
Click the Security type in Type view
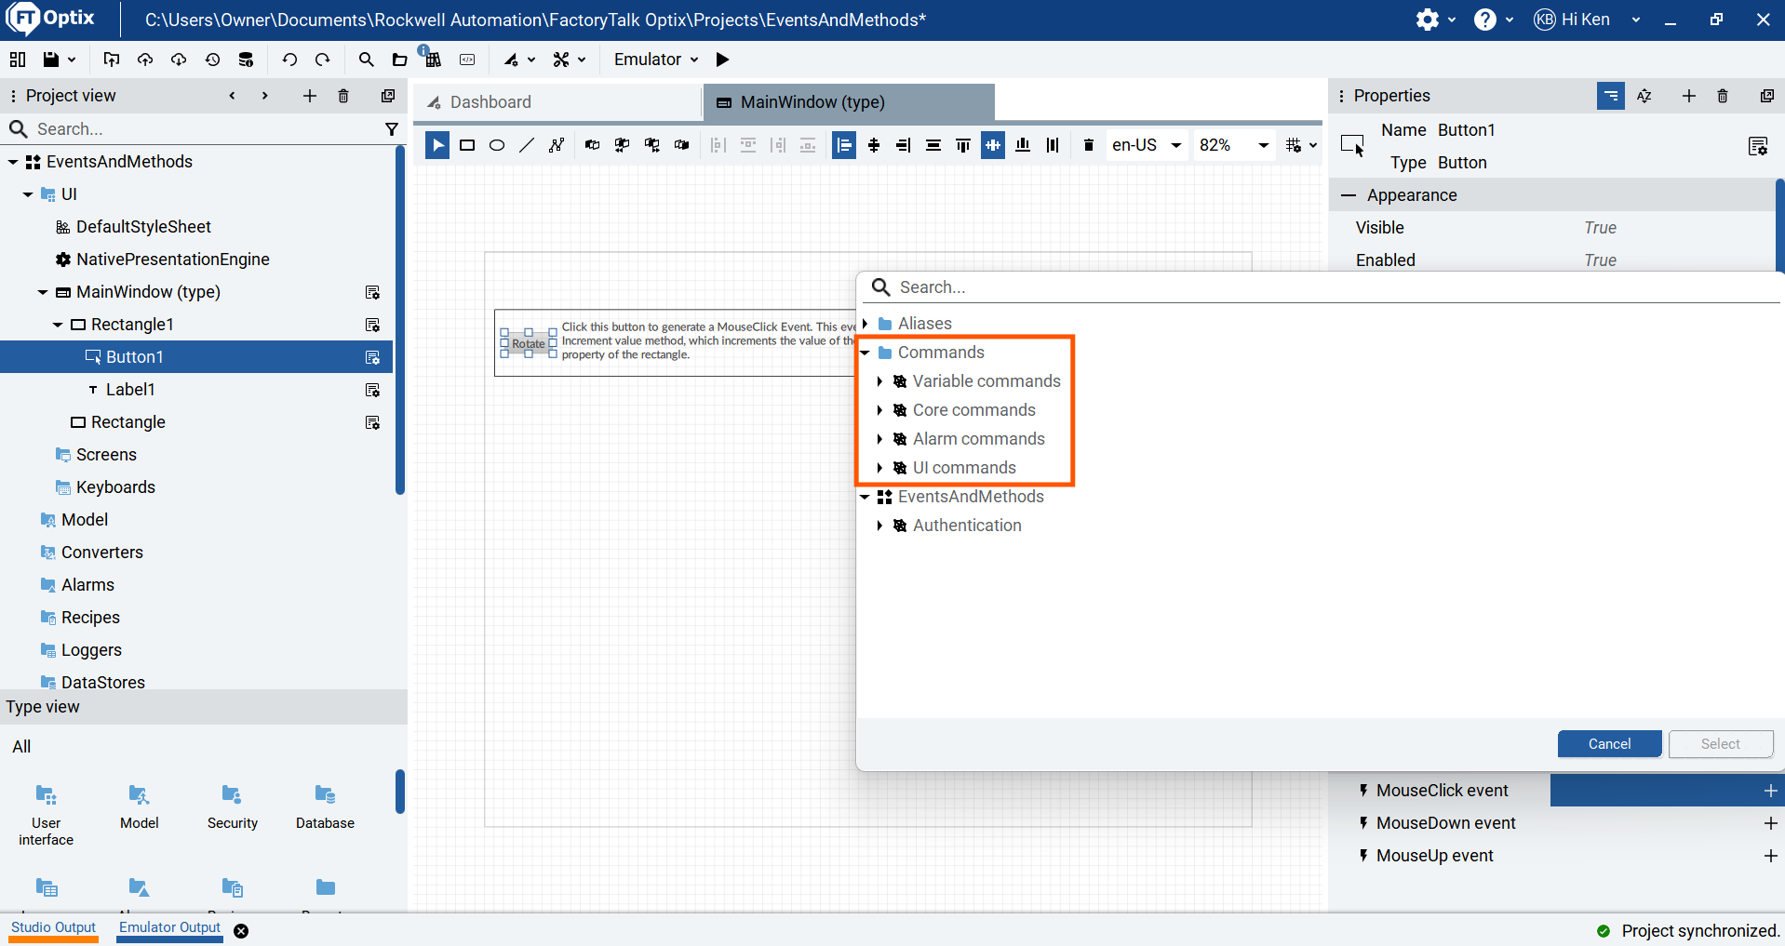tap(232, 807)
